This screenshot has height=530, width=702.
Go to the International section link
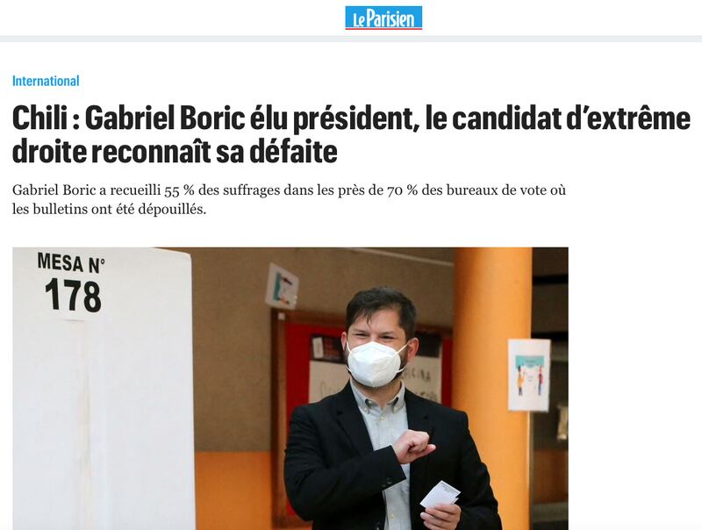(46, 81)
